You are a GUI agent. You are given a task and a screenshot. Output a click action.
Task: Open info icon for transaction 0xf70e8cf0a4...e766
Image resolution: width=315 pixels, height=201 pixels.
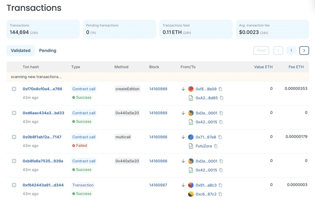14,89
